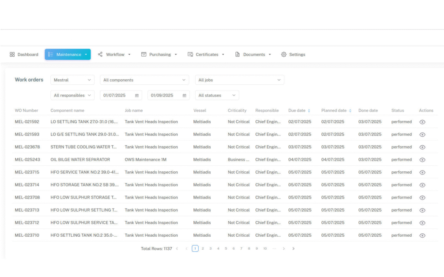
Task: Go to page 5 of results
Action: pos(226,248)
